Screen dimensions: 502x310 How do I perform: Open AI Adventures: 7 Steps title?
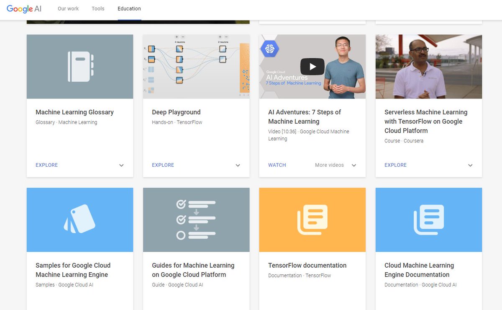coord(305,117)
